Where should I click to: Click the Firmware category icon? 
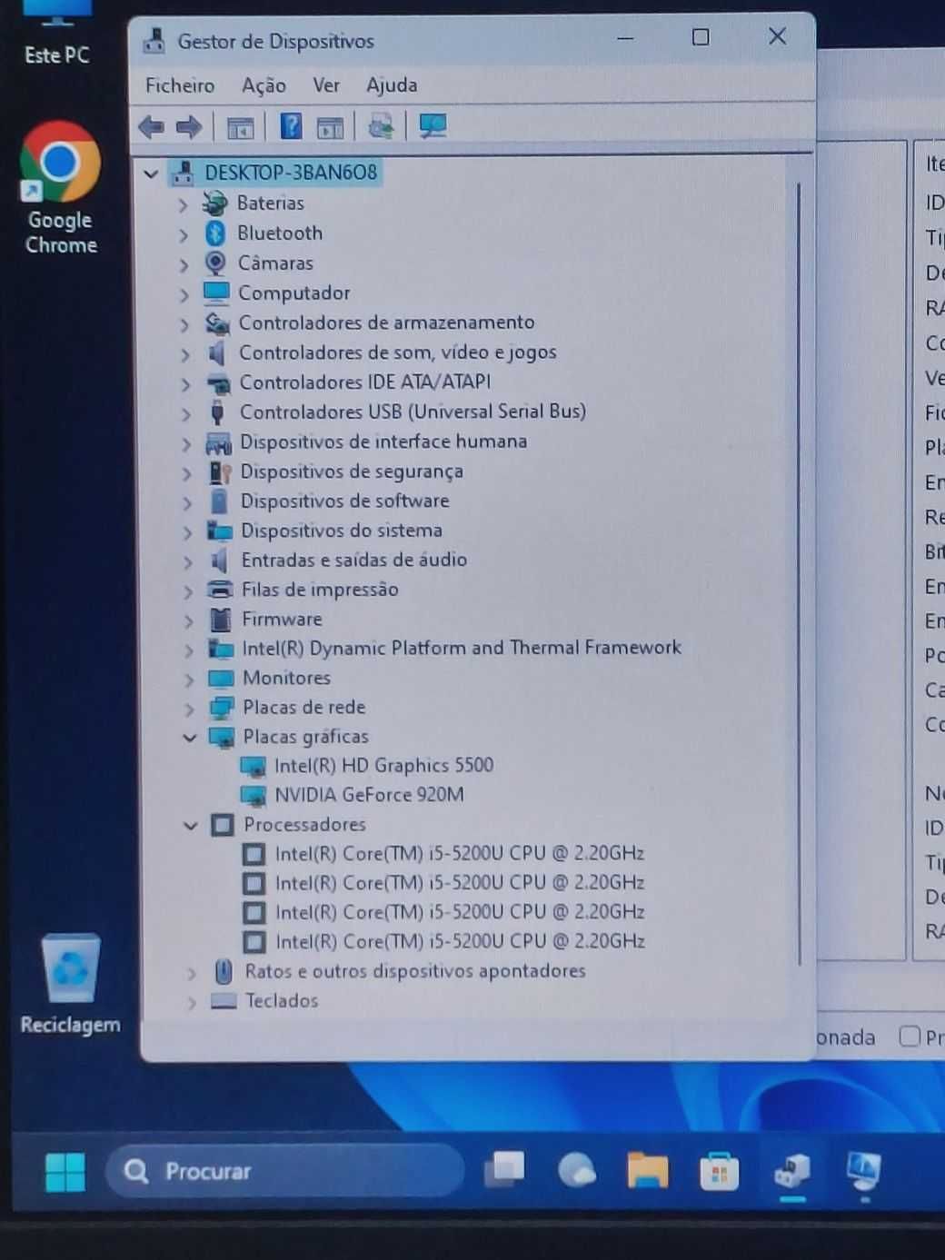click(220, 620)
